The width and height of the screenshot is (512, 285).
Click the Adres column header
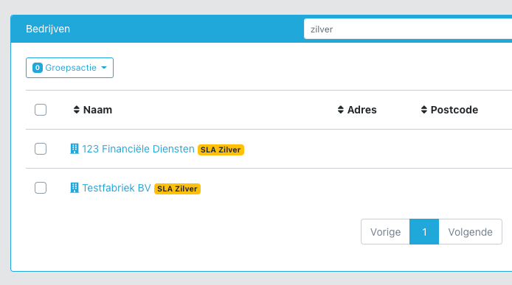(x=361, y=110)
